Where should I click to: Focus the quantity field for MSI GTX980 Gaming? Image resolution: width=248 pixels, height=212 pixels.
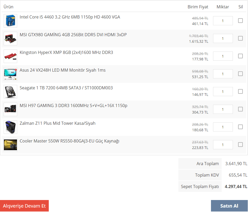tap(223, 38)
